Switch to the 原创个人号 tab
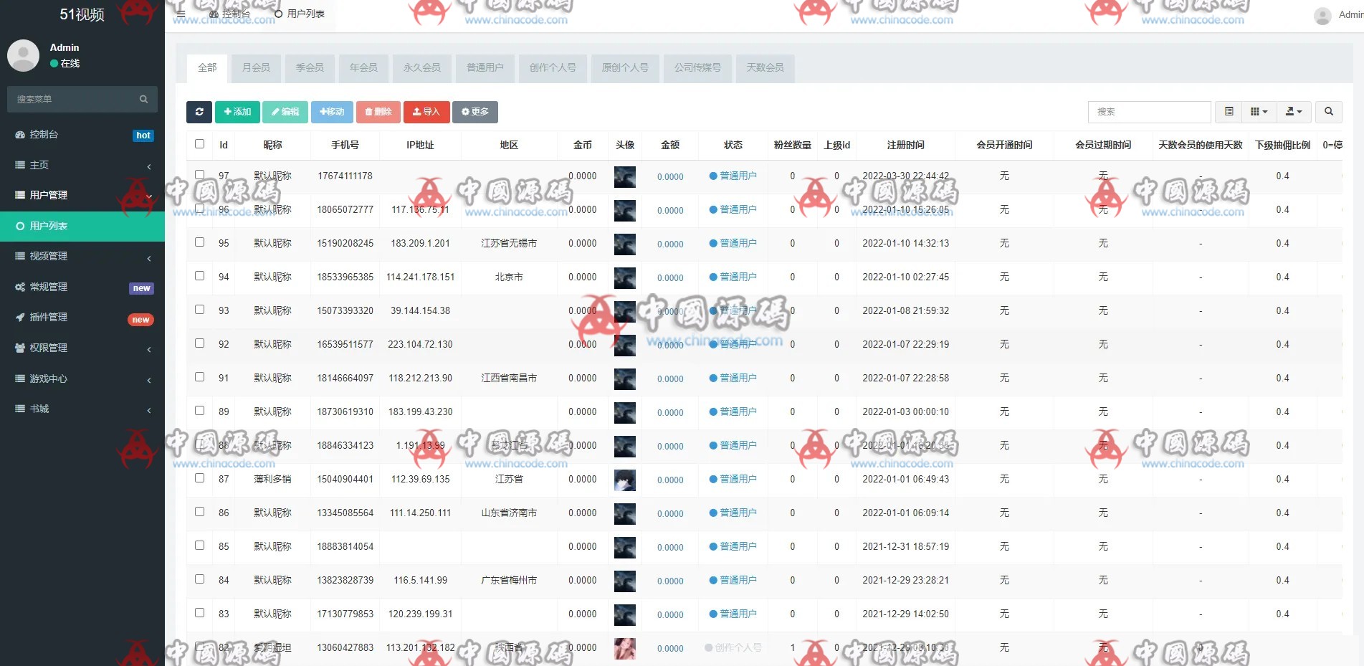 (625, 68)
